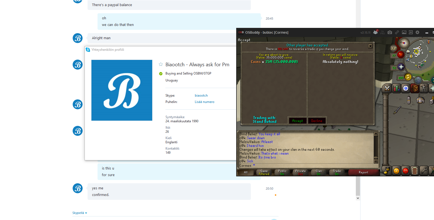Take a screenshot with the camera icon
The width and height of the screenshot is (434, 220).
pos(390,32)
